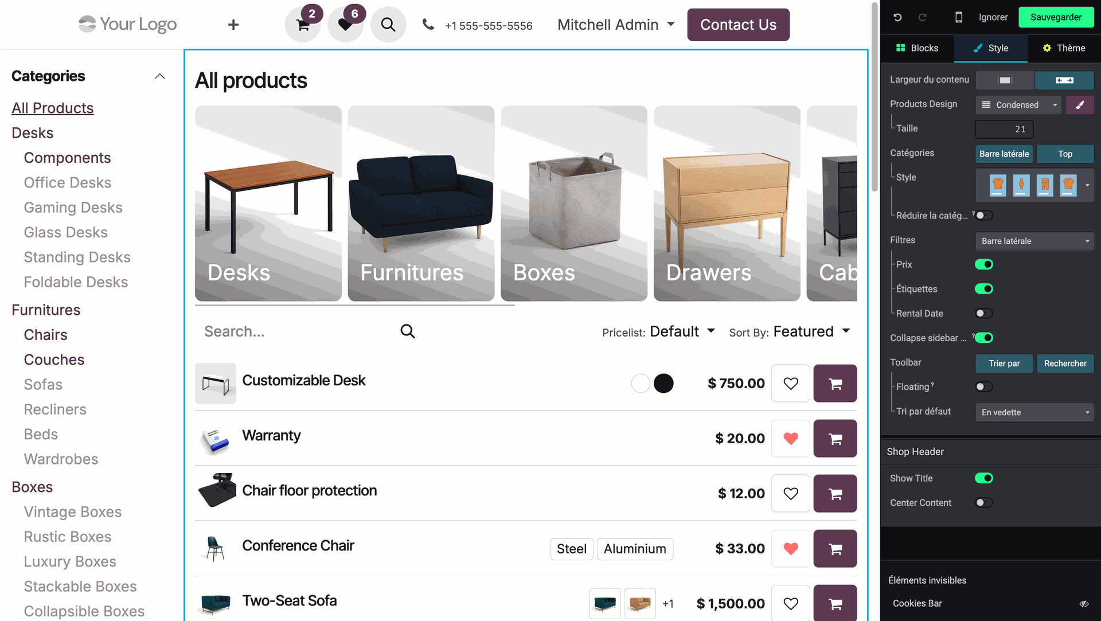Open the shopping cart icon in header
Screen dimensions: 1101x621
click(x=302, y=25)
